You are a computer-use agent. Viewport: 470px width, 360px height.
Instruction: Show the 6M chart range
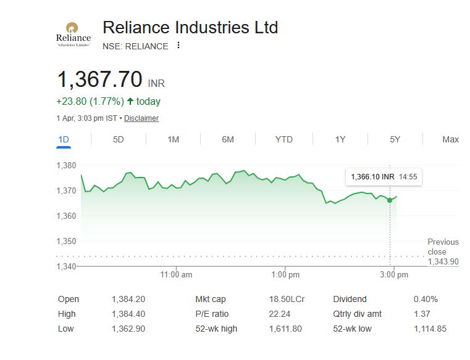click(x=228, y=139)
